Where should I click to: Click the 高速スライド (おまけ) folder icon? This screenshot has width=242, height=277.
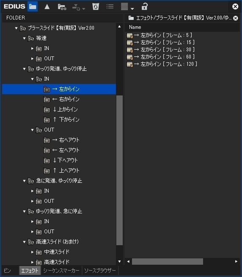pyautogui.click(x=31, y=242)
